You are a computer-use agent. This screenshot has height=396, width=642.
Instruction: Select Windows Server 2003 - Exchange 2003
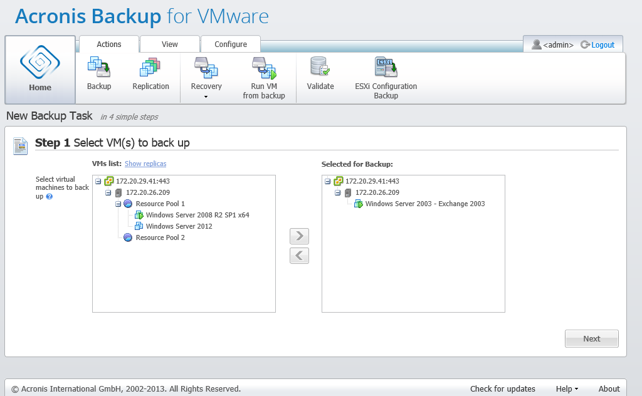coord(425,204)
